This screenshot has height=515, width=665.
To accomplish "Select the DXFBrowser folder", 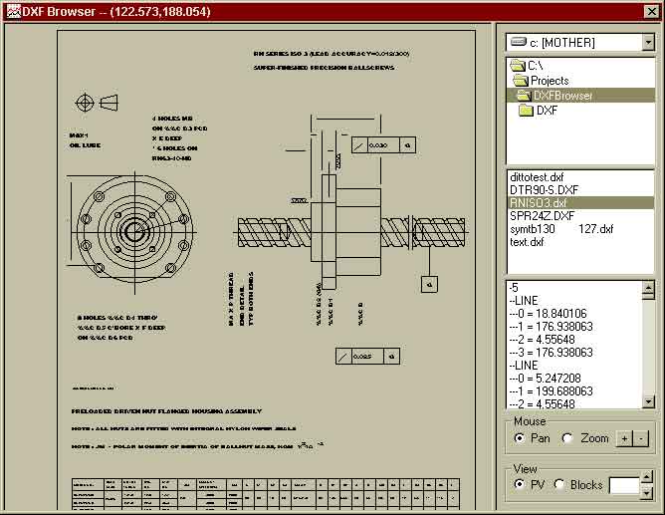I will coord(580,96).
